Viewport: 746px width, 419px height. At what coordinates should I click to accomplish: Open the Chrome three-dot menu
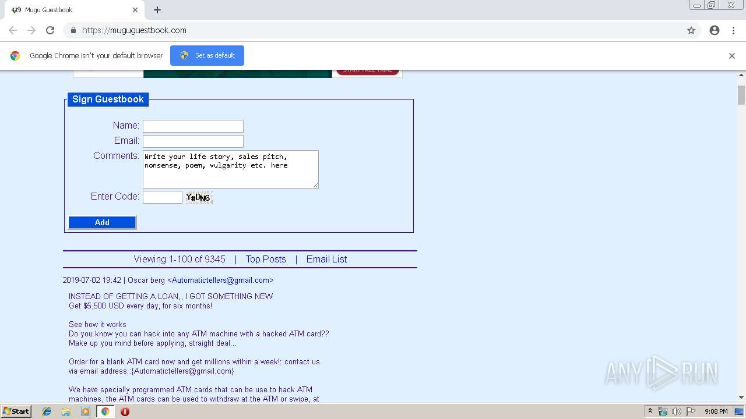pos(733,30)
